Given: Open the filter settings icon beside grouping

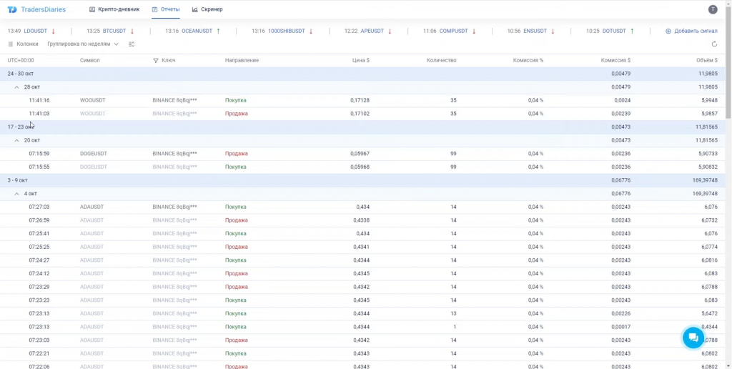Looking at the screenshot, I should tap(132, 44).
